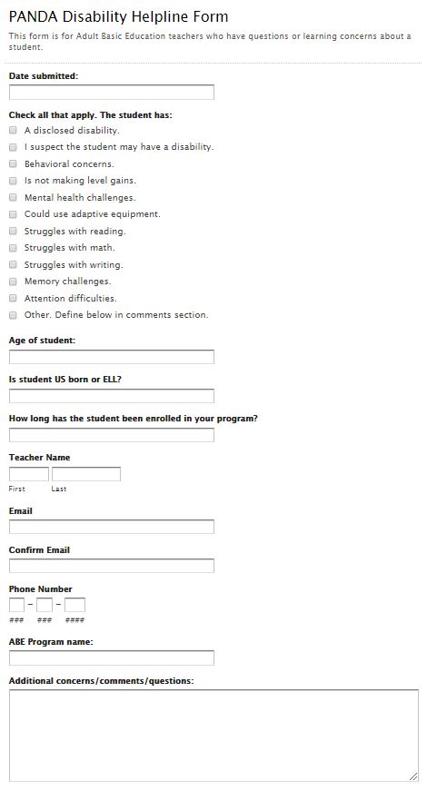Tick 'I suspect the student may have a disability'
Screen dimensions: 427x791
pyautogui.click(x=13, y=147)
